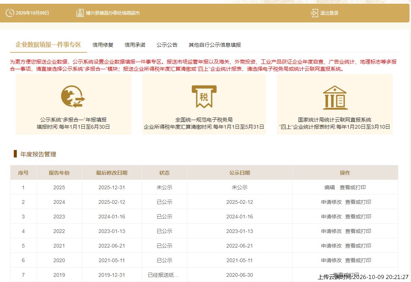The width and height of the screenshot is (411, 282).
Task: Click the 状态 column header
Action: (x=164, y=173)
